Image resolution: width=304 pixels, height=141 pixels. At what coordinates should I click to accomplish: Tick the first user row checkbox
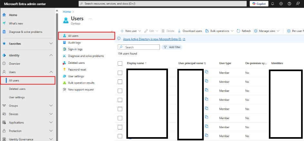(x=120, y=73)
